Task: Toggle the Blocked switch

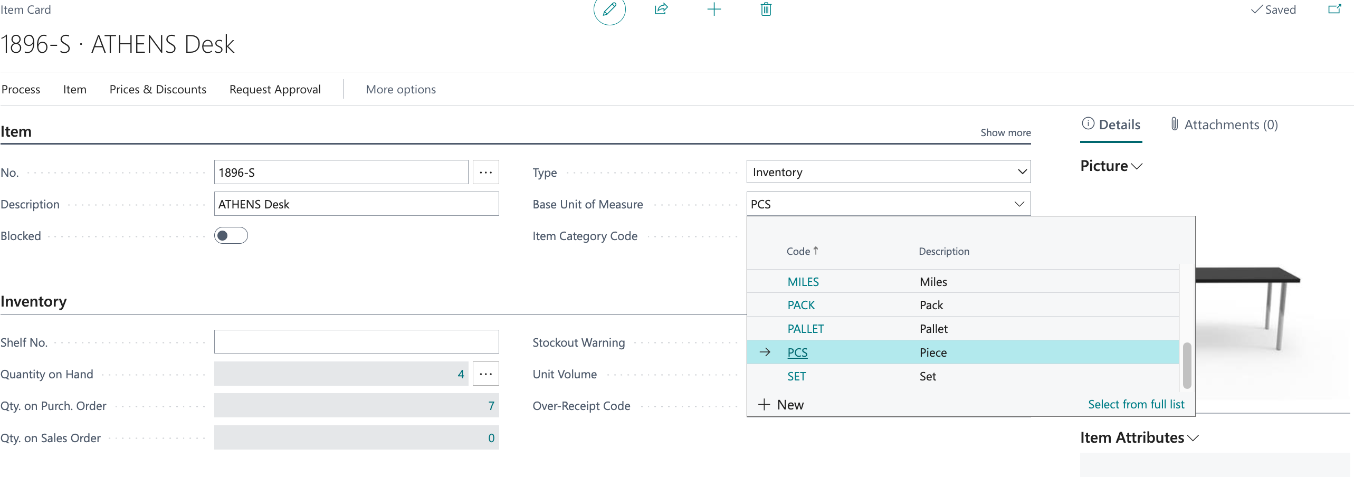Action: tap(231, 236)
